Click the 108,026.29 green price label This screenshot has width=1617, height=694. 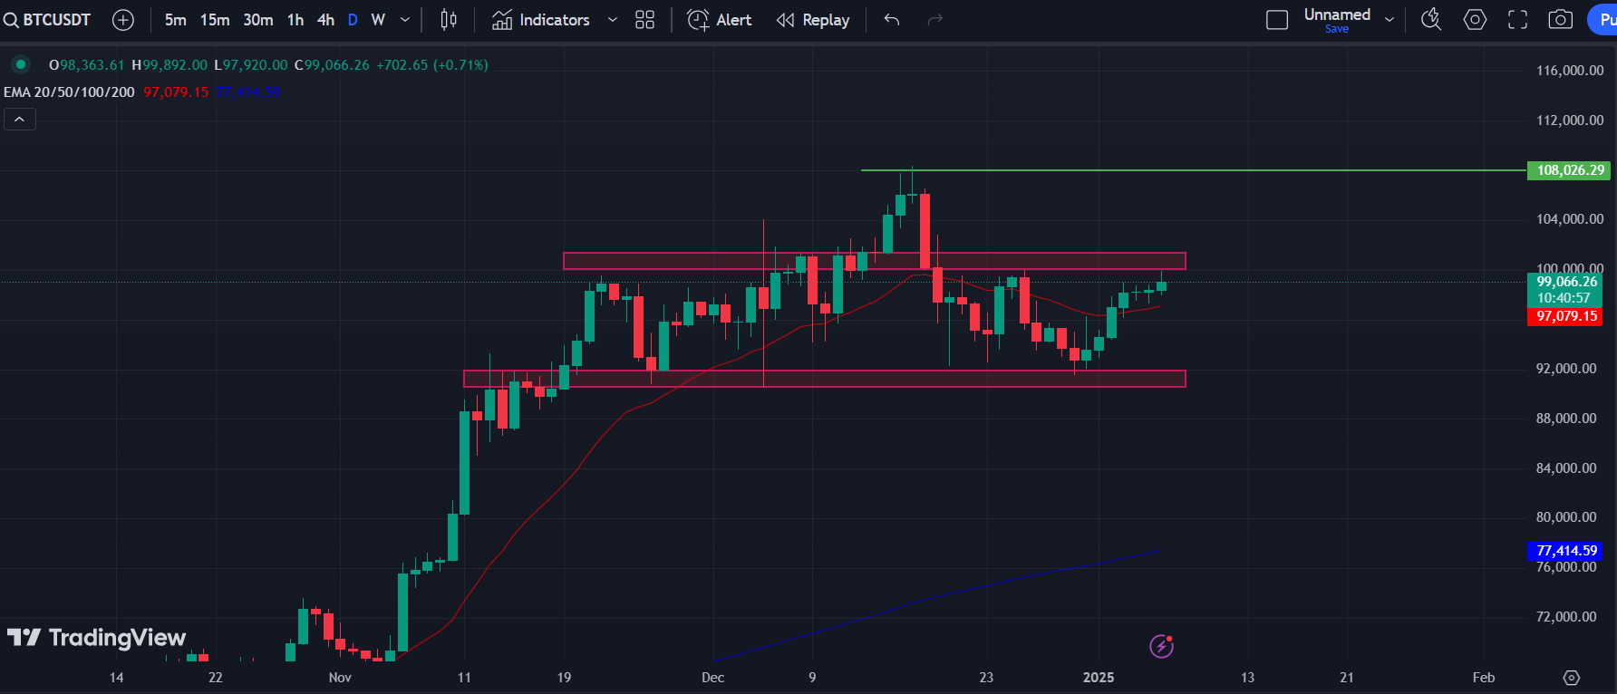(1571, 170)
